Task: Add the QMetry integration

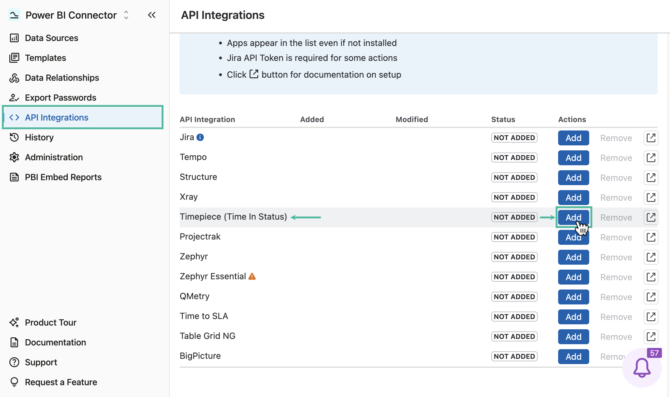Action: (573, 297)
